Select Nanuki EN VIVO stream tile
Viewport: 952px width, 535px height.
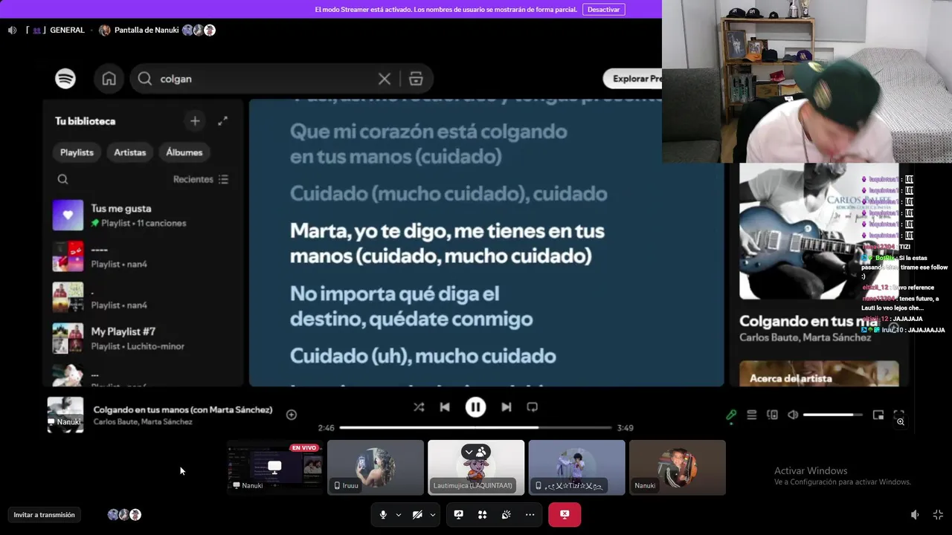(275, 467)
